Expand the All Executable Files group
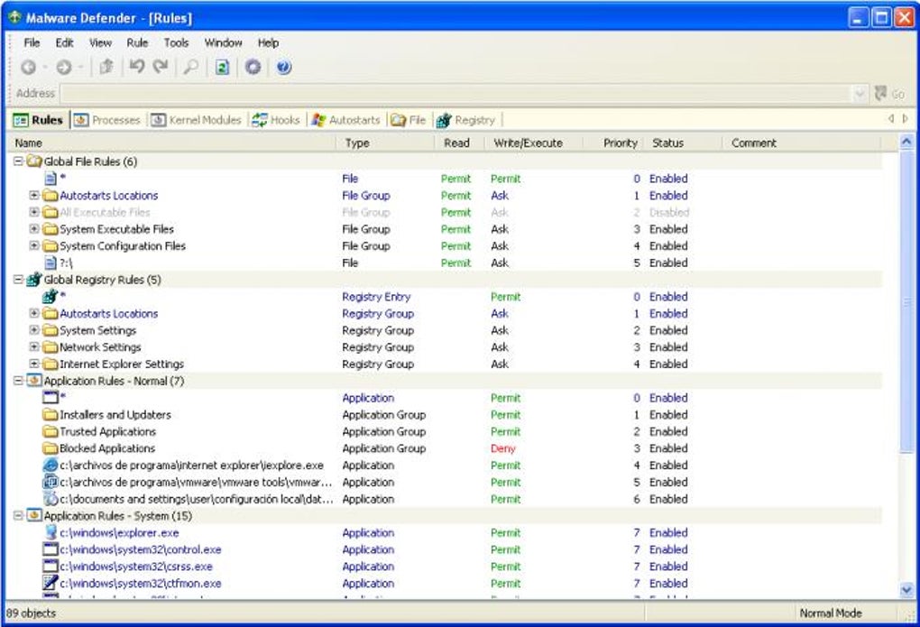Viewport: 920px width, 627px height. click(x=34, y=212)
